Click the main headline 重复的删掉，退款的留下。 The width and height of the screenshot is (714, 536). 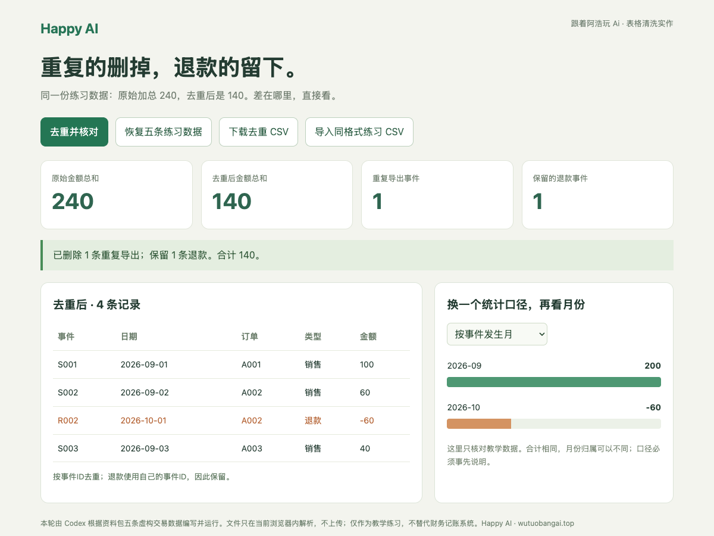pos(169,68)
